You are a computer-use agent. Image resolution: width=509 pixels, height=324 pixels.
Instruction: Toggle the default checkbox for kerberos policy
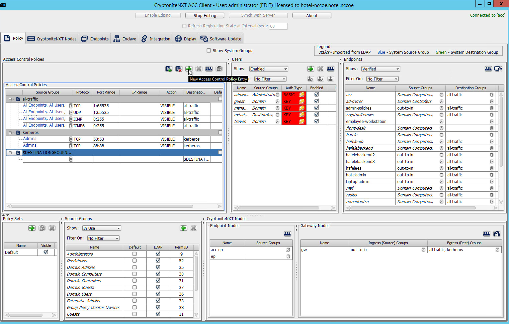[x=220, y=132]
